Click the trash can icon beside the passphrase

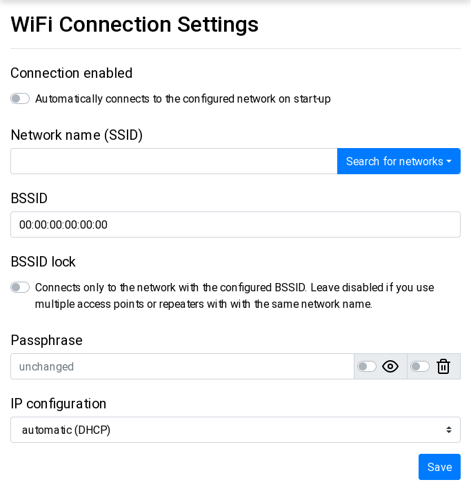click(443, 366)
